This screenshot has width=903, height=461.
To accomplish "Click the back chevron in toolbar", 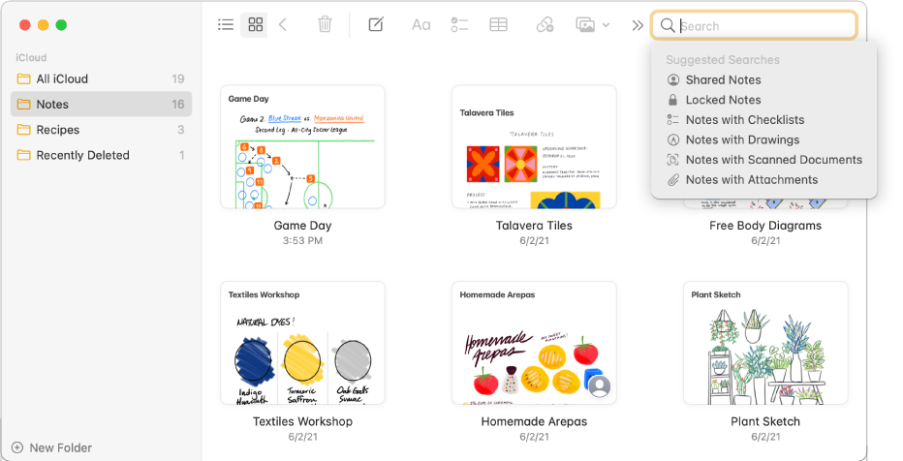I will [x=283, y=25].
